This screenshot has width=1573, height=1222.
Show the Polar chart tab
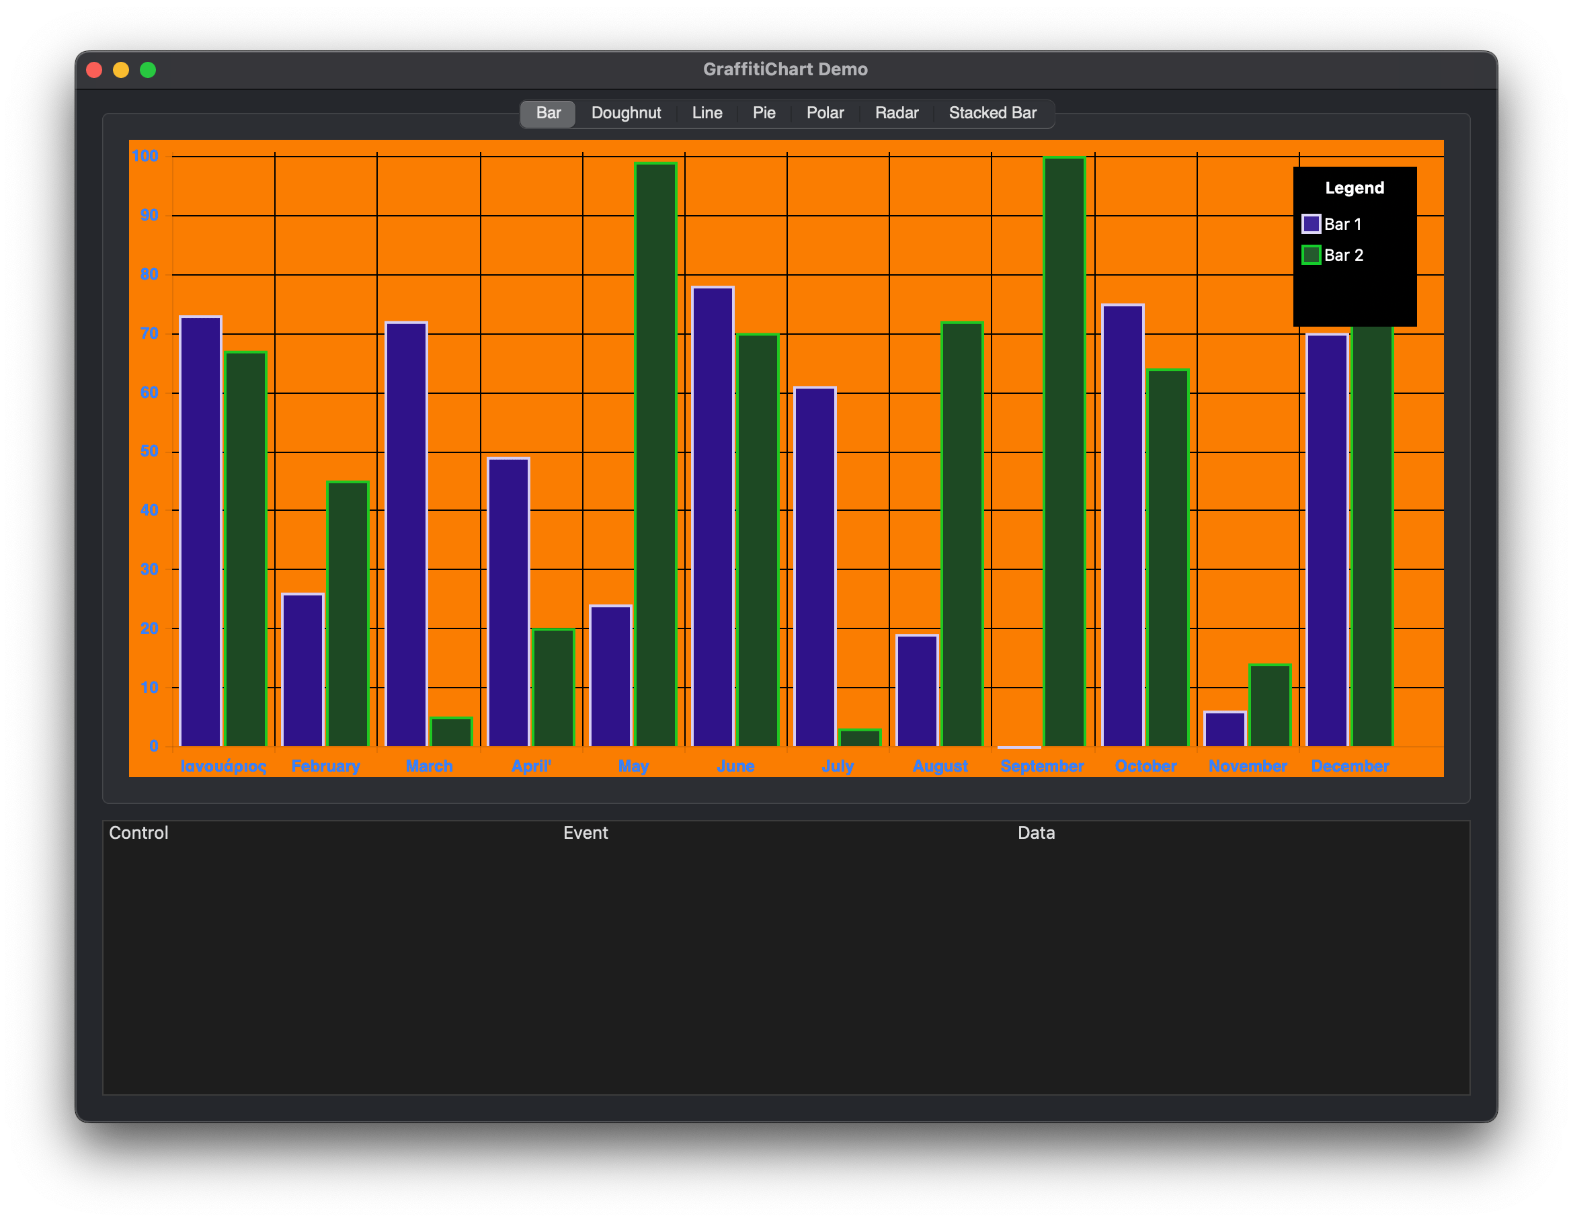(x=825, y=113)
